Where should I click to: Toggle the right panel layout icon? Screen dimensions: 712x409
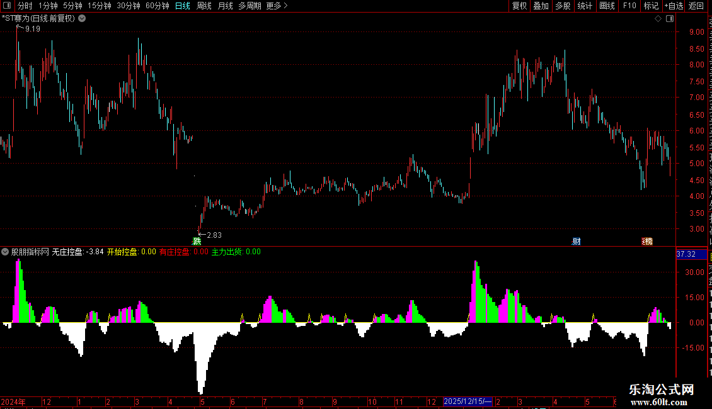click(x=670, y=19)
